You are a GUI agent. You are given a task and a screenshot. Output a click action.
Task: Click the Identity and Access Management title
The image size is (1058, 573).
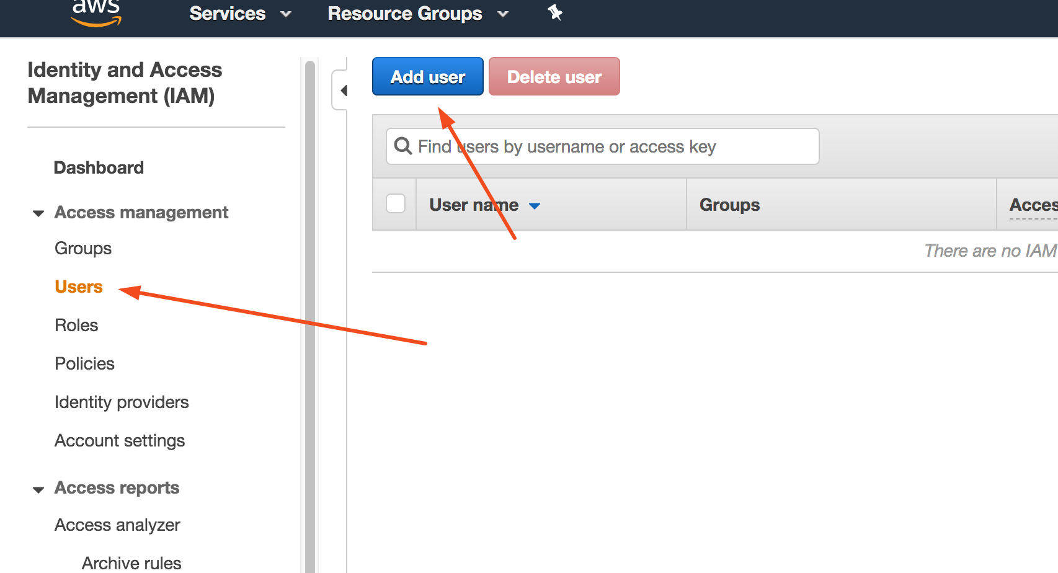[x=125, y=82]
